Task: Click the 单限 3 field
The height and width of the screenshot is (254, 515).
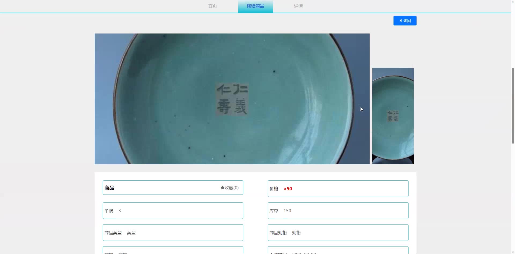Action: click(x=173, y=211)
